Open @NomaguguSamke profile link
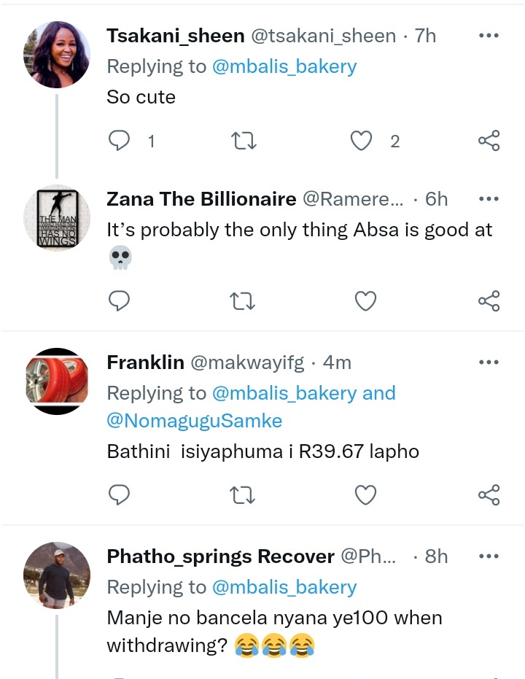Image resolution: width=525 pixels, height=679 pixels. (194, 421)
